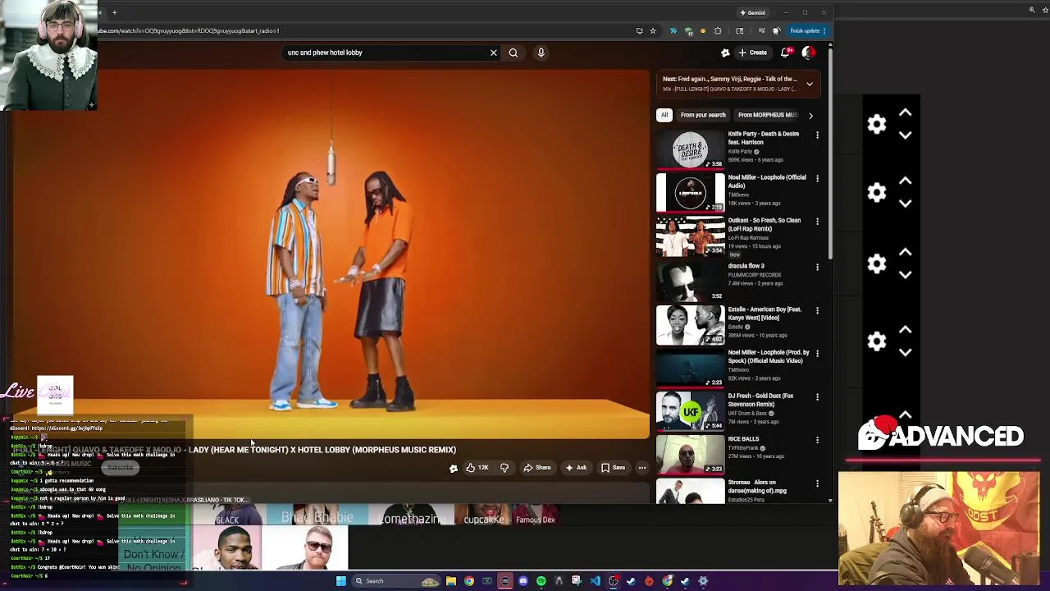
Task: Select the All filter chip
Action: tap(664, 115)
